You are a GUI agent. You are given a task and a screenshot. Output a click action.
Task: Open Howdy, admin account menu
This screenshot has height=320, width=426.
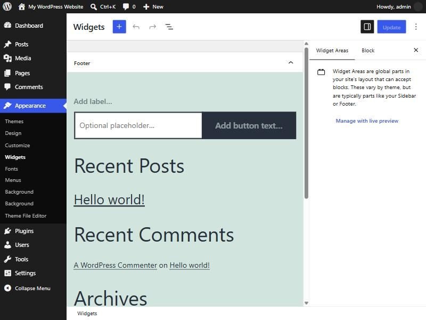(x=394, y=6)
